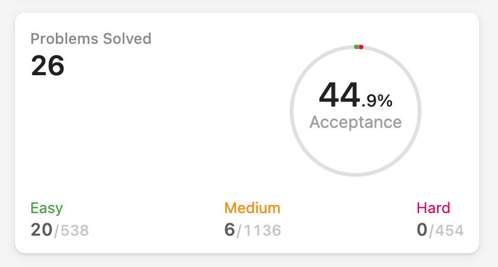Click the pink dot on progress ring
The height and width of the screenshot is (267, 498).
tap(361, 47)
